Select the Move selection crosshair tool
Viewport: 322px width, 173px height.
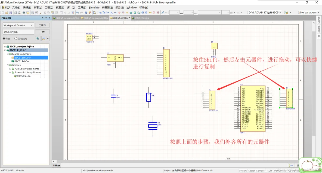pos(65,13)
